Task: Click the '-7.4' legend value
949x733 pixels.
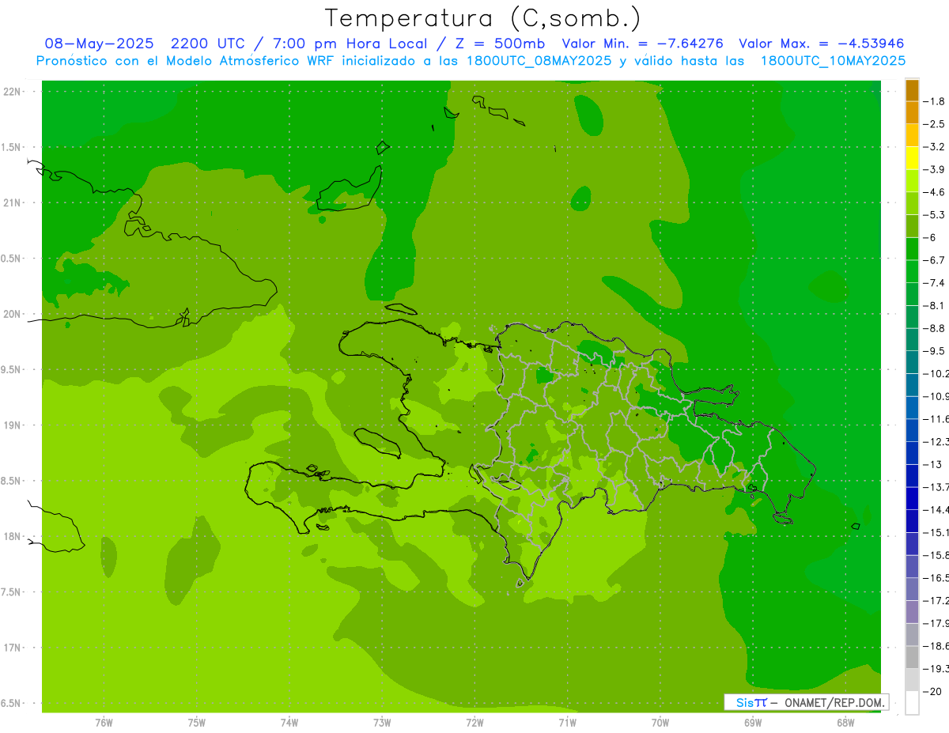Action: click(934, 282)
